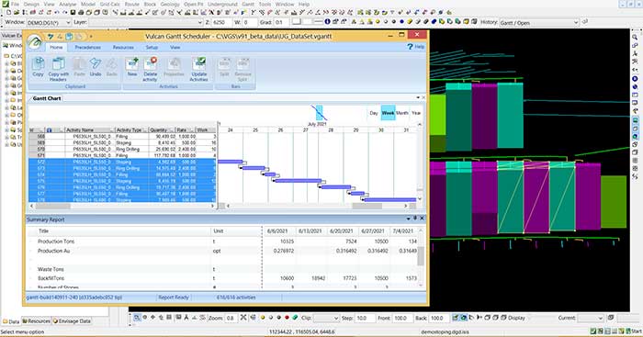The height and width of the screenshot is (337, 643).
Task: Click the Display label in bottom toolbar
Action: [x=516, y=318]
